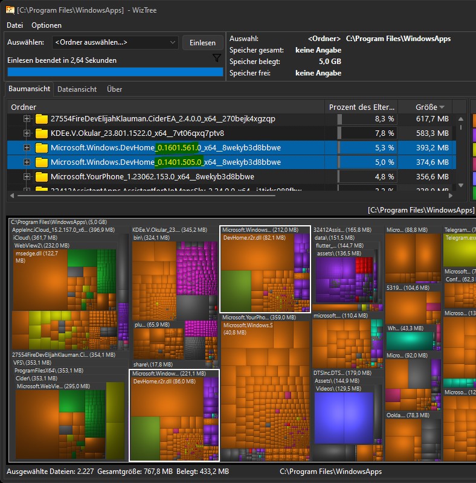Click 32412Assis... (165,8 MB) treemap header

pos(343,230)
